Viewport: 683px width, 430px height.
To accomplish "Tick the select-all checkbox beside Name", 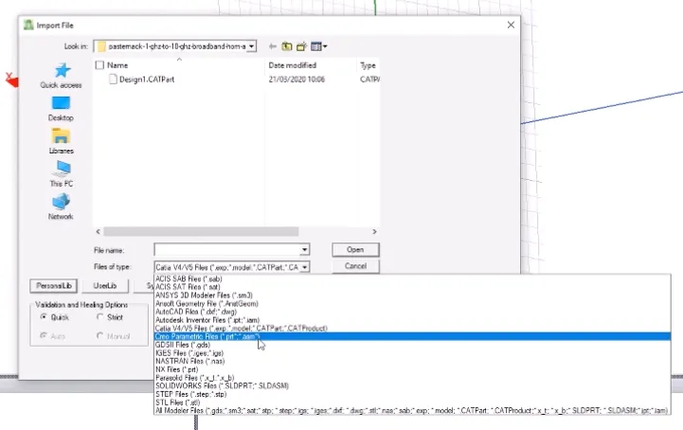I will coord(100,64).
